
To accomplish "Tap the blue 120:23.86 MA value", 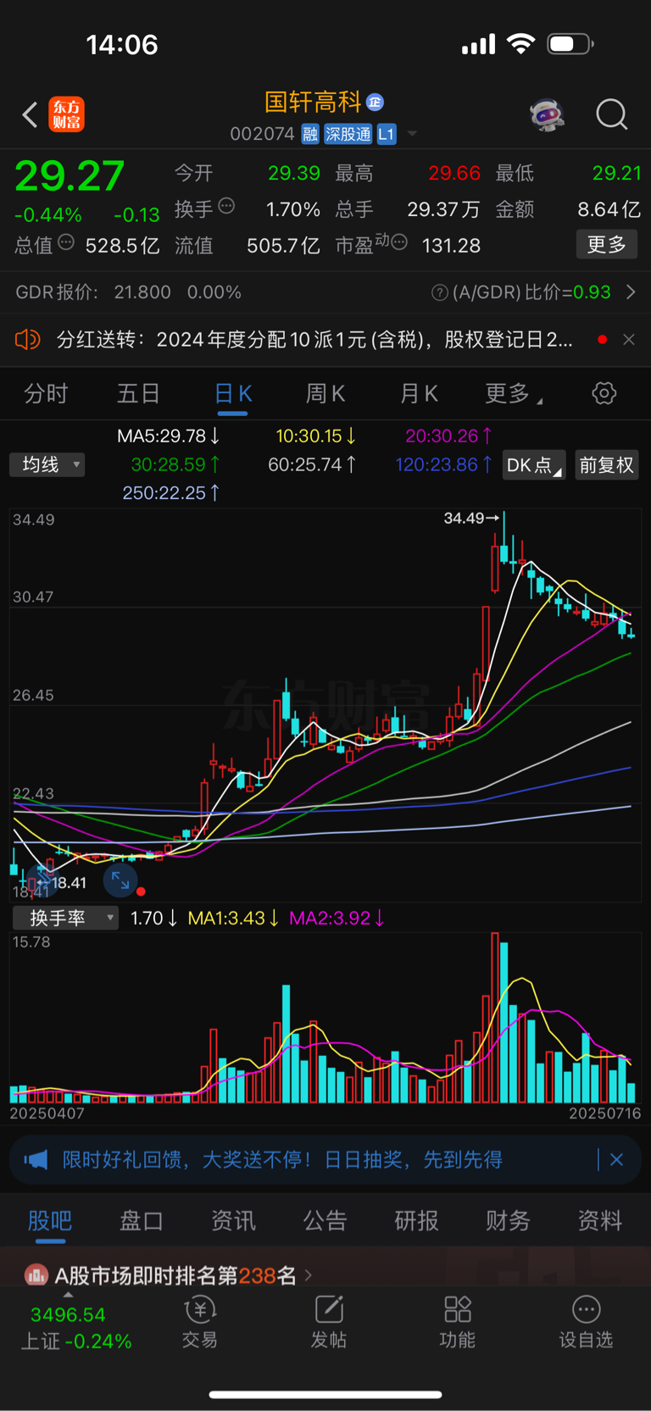I will [x=444, y=464].
